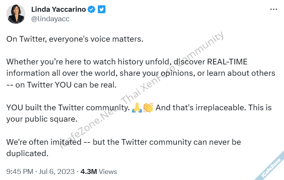The height and width of the screenshot is (180, 284).
Task: Open Linda Yaccarino's profile picture
Action: click(16, 14)
